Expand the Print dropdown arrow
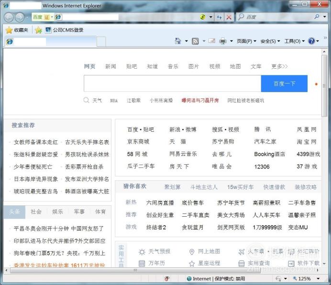 [x=232, y=41]
